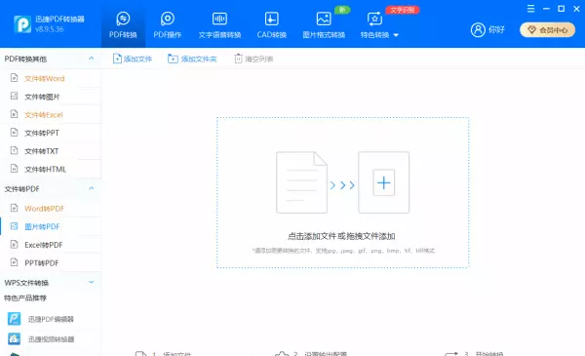Expand the 特色转换 dropdown arrow
The width and height of the screenshot is (585, 356).
pyautogui.click(x=396, y=35)
